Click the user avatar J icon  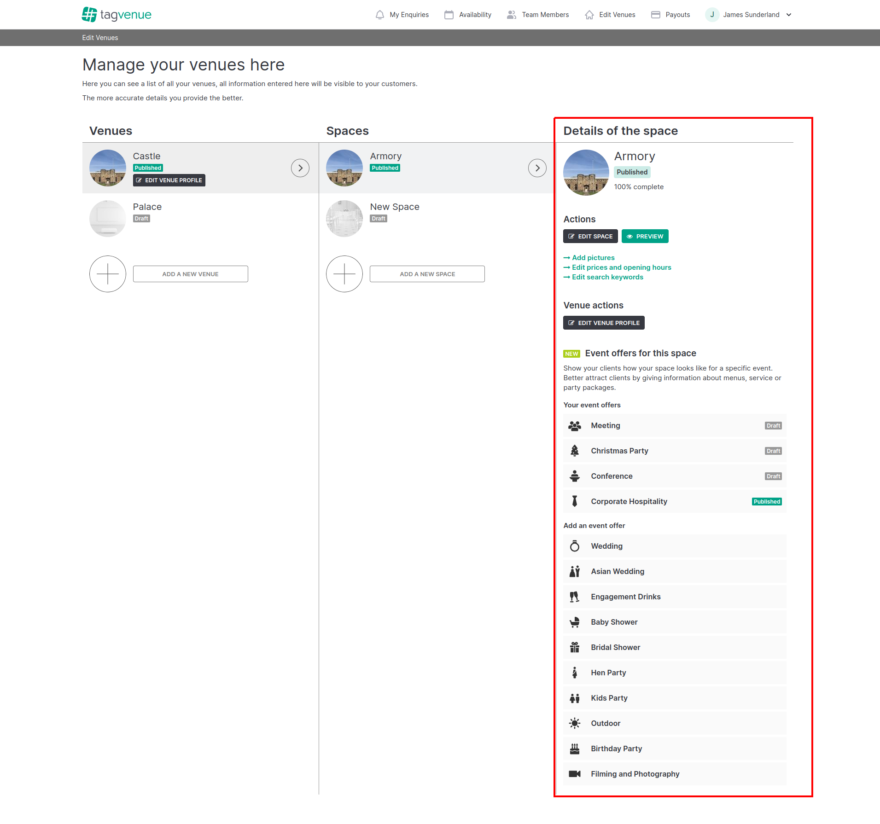tap(712, 15)
